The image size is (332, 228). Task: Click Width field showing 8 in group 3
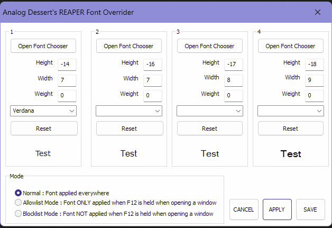pos(234,80)
